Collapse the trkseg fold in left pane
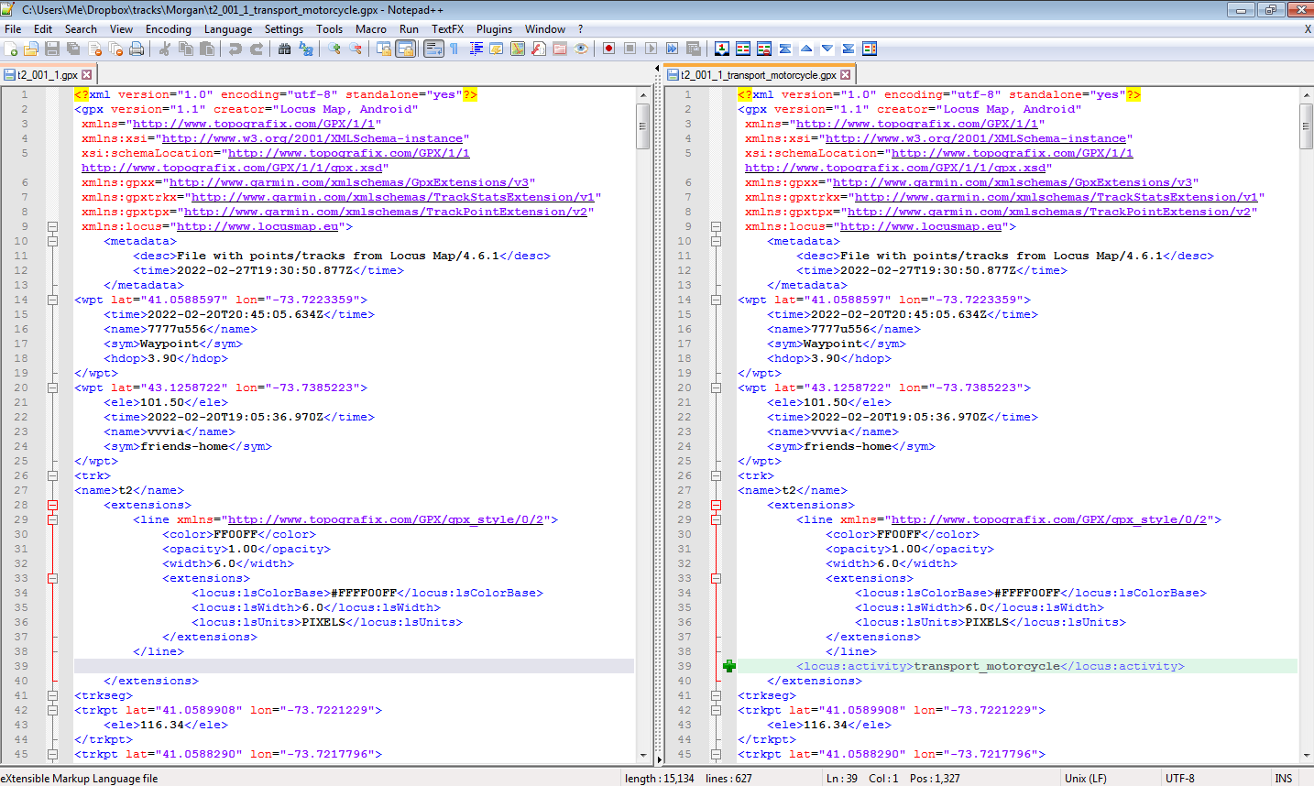This screenshot has width=1314, height=786. tap(52, 695)
